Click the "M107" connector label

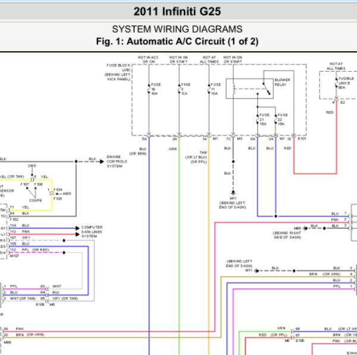click(14, 256)
